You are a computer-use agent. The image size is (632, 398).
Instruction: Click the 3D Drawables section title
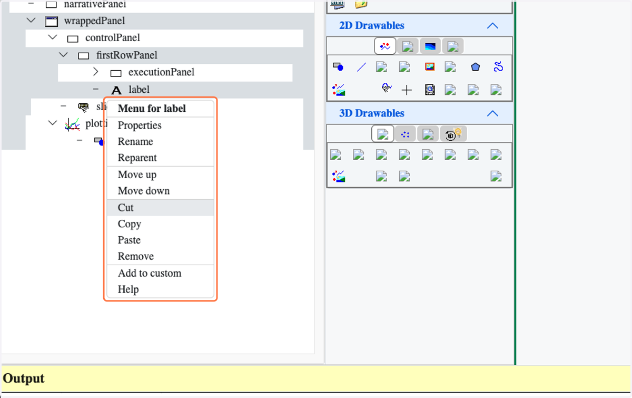(372, 113)
